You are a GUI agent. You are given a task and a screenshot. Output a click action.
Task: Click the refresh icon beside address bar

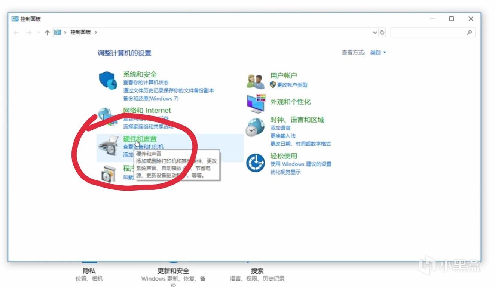coord(382,33)
